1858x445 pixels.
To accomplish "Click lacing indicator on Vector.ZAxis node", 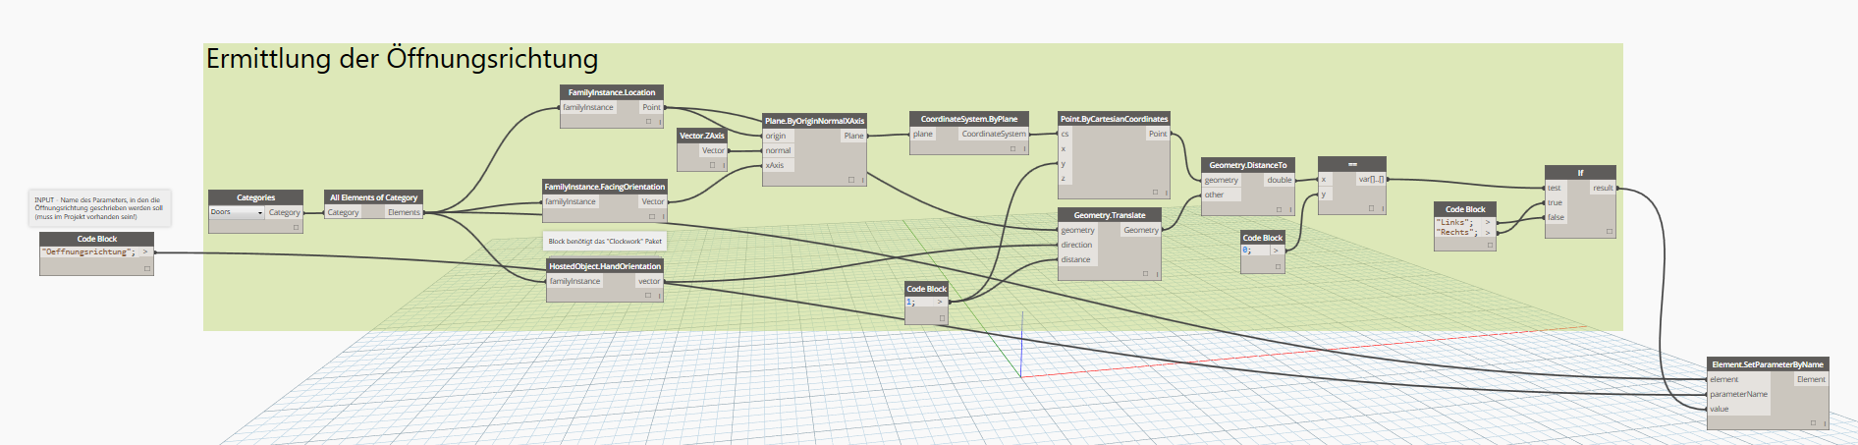I will [724, 165].
